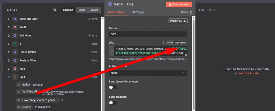Expand the Make HD Short node
This screenshot has height=111, width=275.
(9, 19)
